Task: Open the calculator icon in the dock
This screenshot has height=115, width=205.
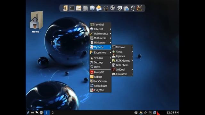Action: (85, 8)
